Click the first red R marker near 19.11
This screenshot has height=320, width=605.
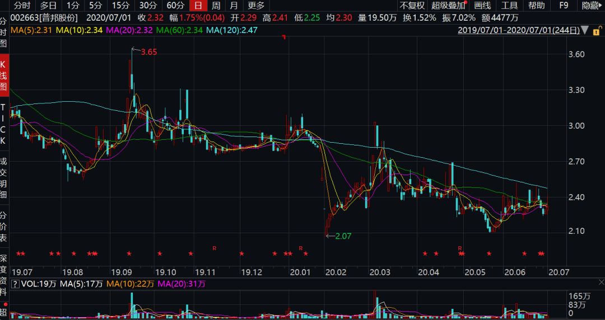214,247
